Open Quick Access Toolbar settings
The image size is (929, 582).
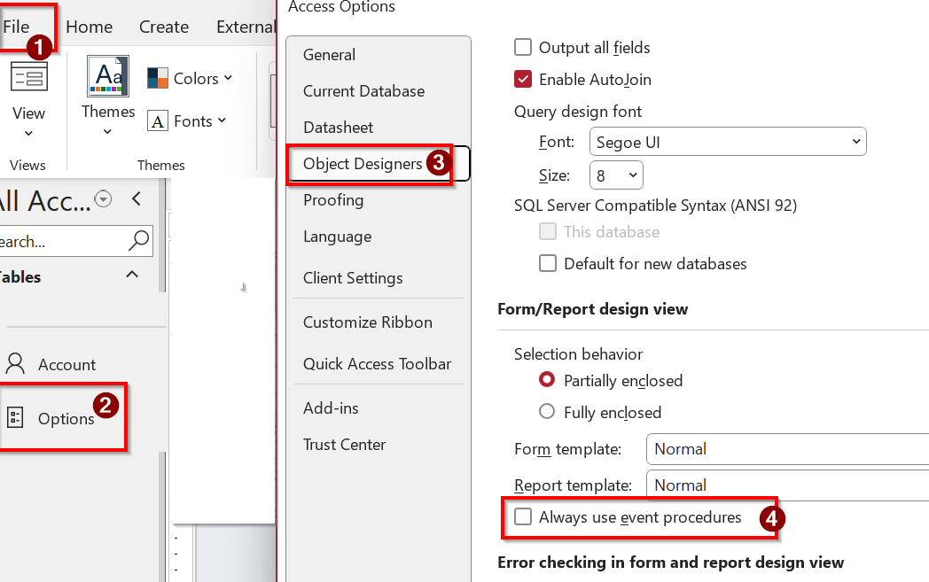pos(378,363)
